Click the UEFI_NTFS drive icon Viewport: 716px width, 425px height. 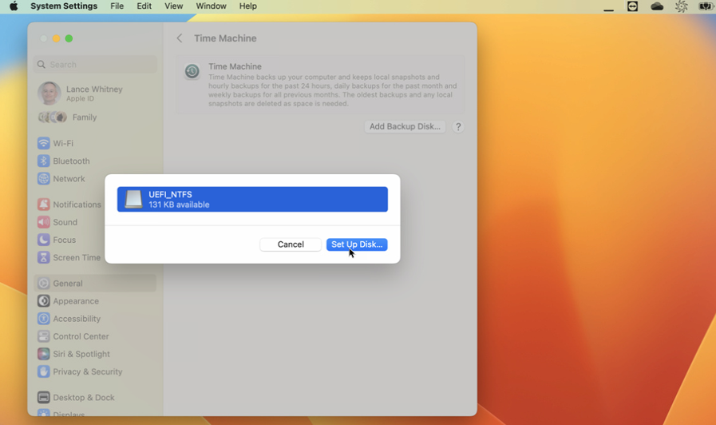point(133,199)
